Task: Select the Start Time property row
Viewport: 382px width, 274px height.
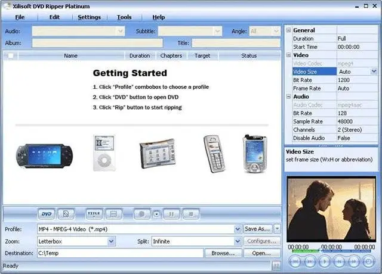Action: pos(335,46)
